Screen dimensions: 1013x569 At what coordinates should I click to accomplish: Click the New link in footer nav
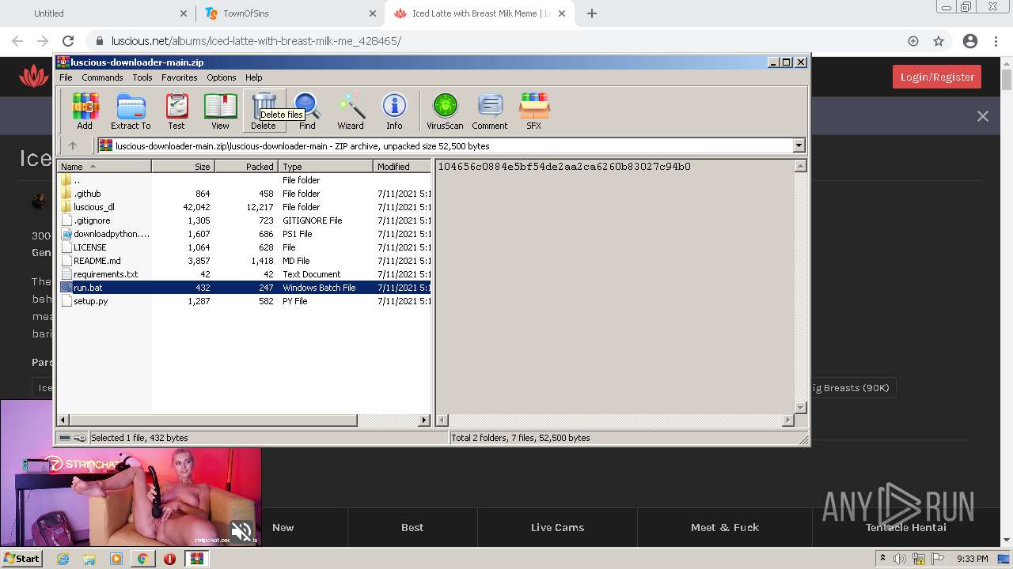point(283,527)
